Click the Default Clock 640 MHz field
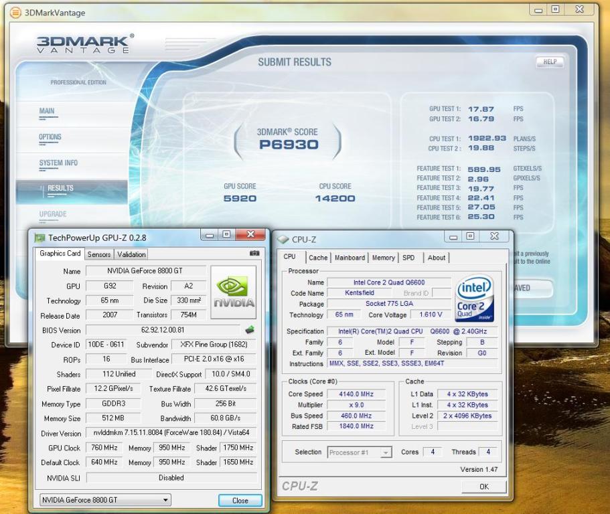 tap(104, 462)
